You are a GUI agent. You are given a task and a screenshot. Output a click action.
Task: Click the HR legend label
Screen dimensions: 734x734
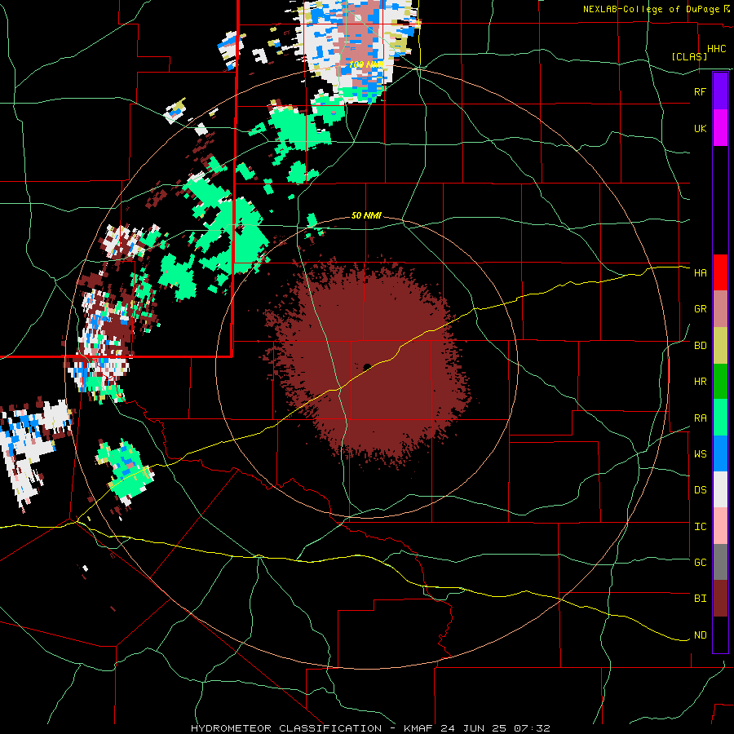[x=701, y=382]
